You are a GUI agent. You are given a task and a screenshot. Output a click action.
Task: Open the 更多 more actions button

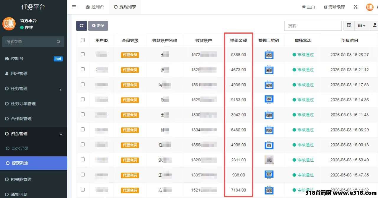click(98, 26)
